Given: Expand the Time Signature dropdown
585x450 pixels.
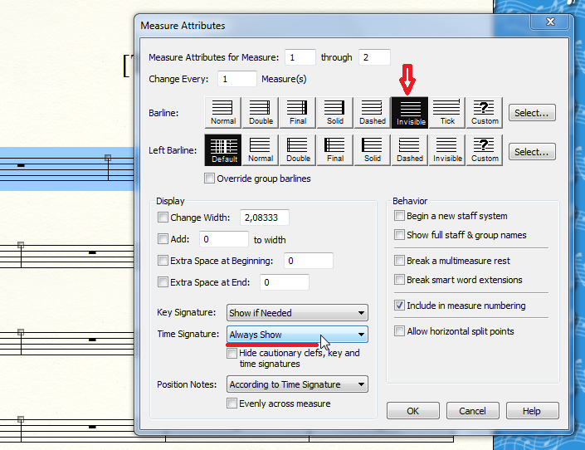Looking at the screenshot, I should (x=297, y=335).
